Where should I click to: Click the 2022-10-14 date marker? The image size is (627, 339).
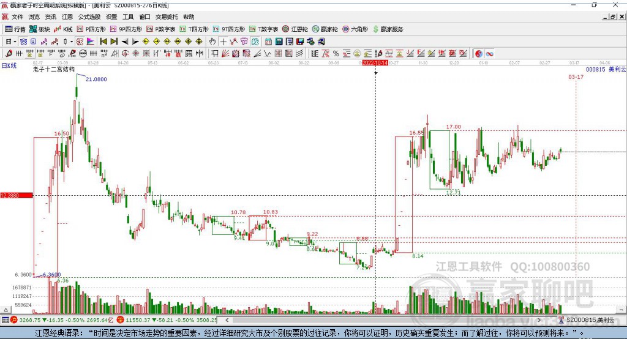(x=375, y=63)
